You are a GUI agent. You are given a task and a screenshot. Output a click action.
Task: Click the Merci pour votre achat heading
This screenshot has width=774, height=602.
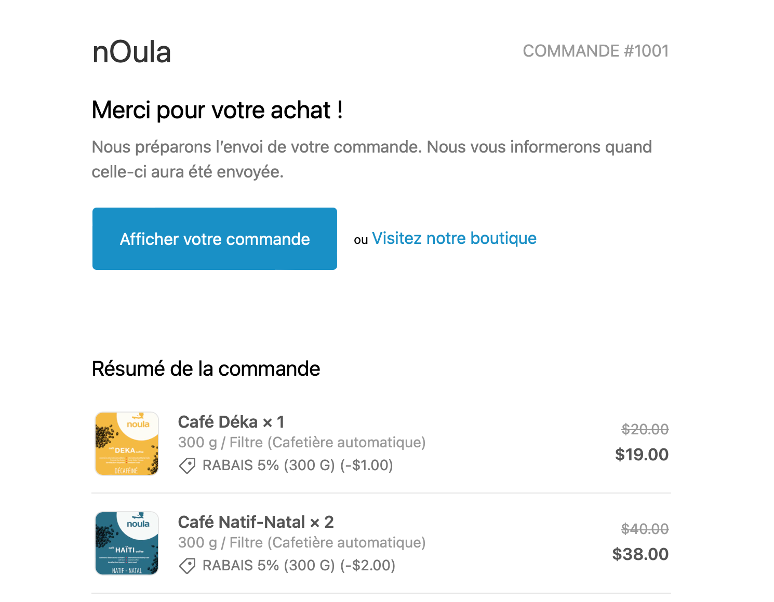(x=217, y=110)
